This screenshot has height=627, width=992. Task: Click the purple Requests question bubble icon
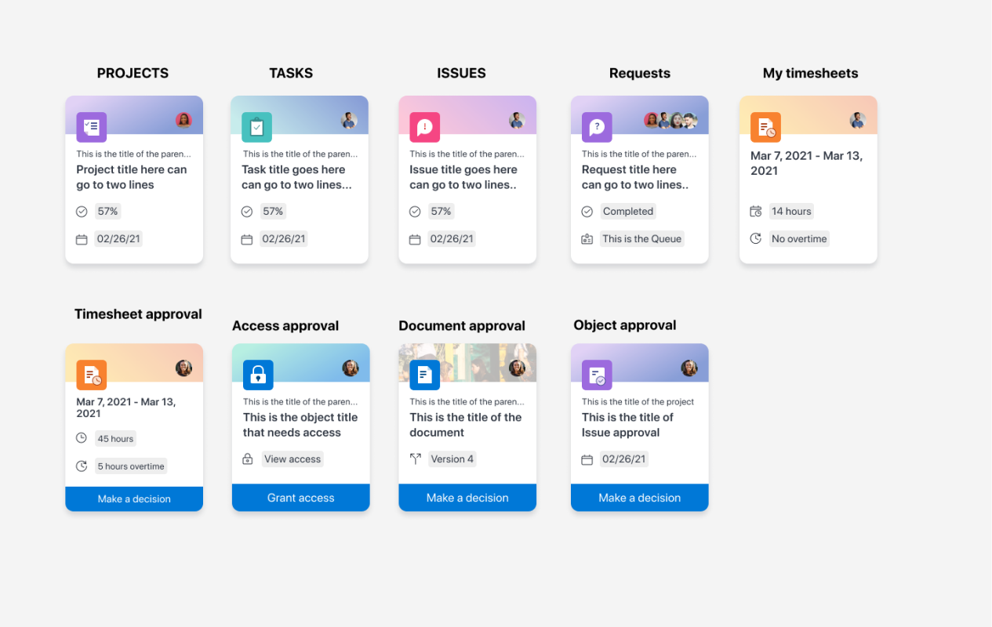[597, 127]
